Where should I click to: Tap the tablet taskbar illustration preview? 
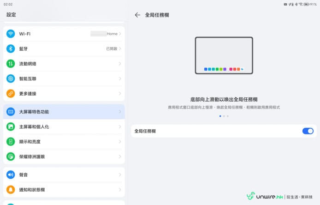tap(224, 56)
